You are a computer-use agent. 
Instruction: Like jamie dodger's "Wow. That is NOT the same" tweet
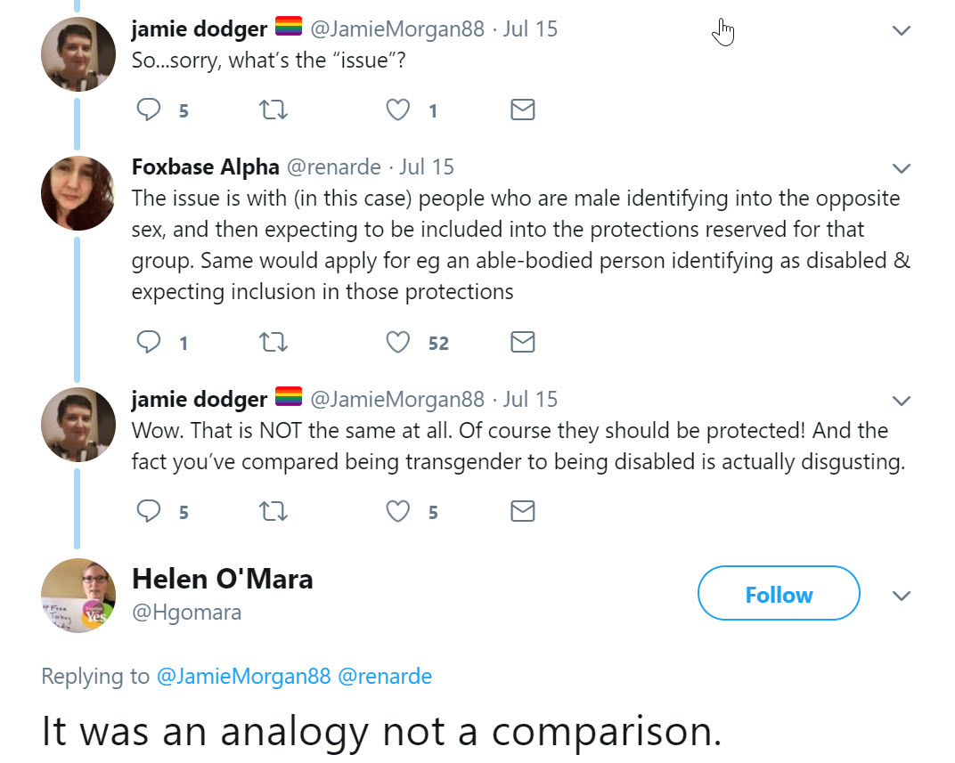coord(397,511)
